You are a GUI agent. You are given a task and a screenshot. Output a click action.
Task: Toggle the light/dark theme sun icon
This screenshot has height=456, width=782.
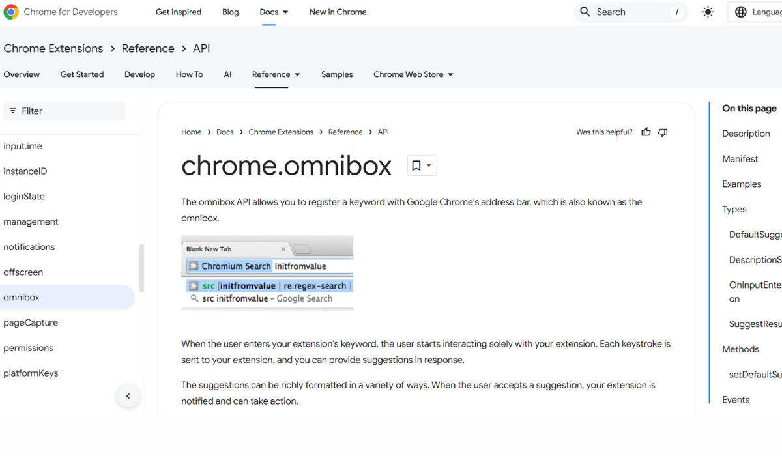(x=708, y=12)
